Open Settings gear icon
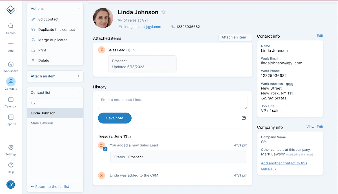The image size is (338, 194). tap(11, 148)
